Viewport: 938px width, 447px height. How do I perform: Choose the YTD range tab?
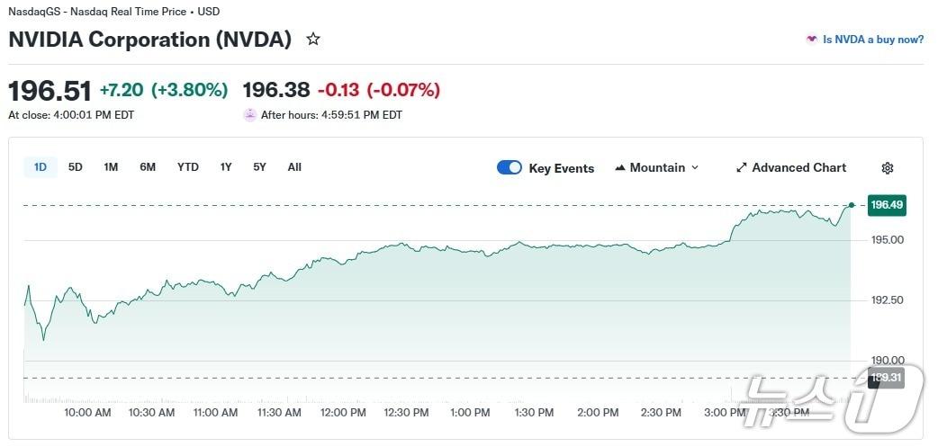pyautogui.click(x=188, y=167)
